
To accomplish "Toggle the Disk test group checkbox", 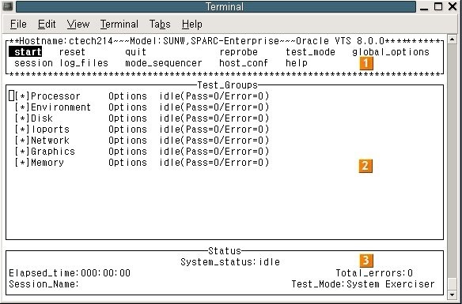I will 22,118.
